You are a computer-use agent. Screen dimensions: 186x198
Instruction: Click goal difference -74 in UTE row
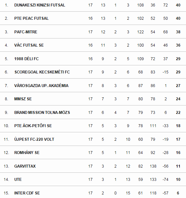point(165,180)
